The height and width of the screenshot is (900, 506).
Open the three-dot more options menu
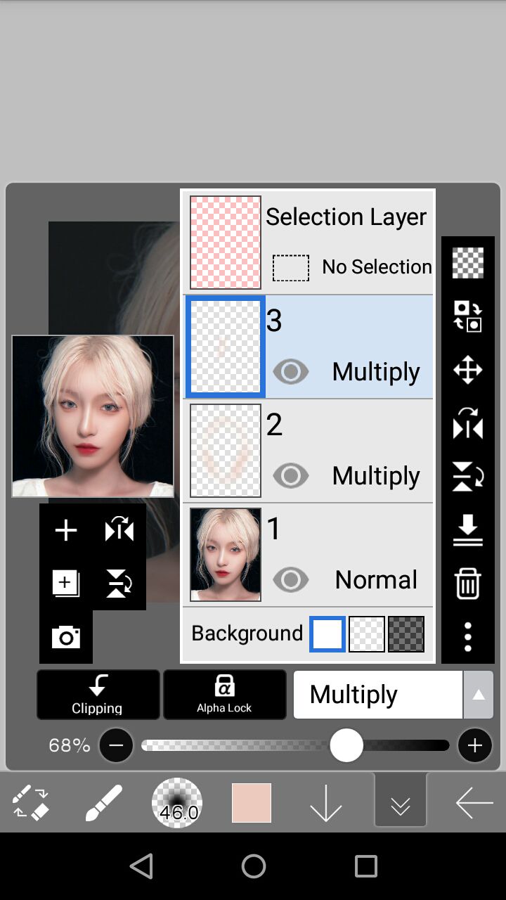click(x=468, y=637)
